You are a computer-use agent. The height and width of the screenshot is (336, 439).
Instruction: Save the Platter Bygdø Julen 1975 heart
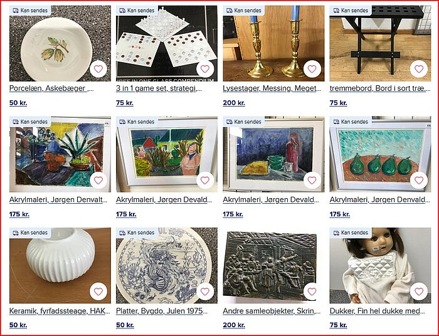[x=205, y=291]
